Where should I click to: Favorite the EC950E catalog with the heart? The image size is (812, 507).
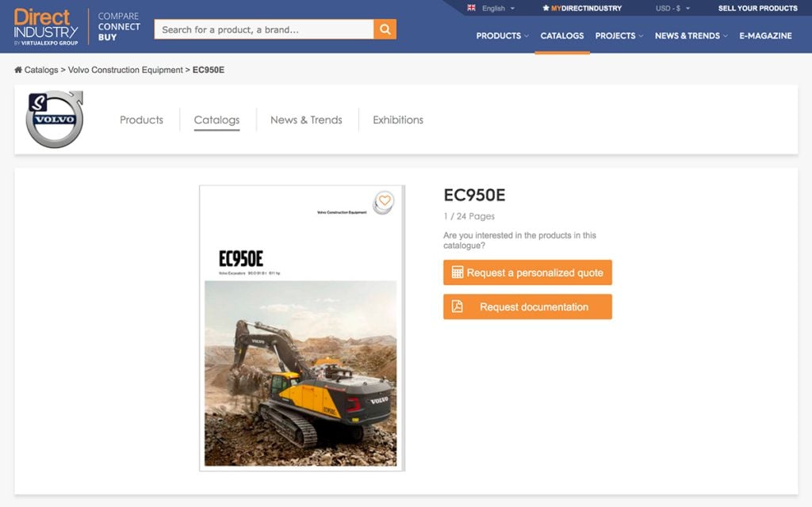pyautogui.click(x=384, y=202)
